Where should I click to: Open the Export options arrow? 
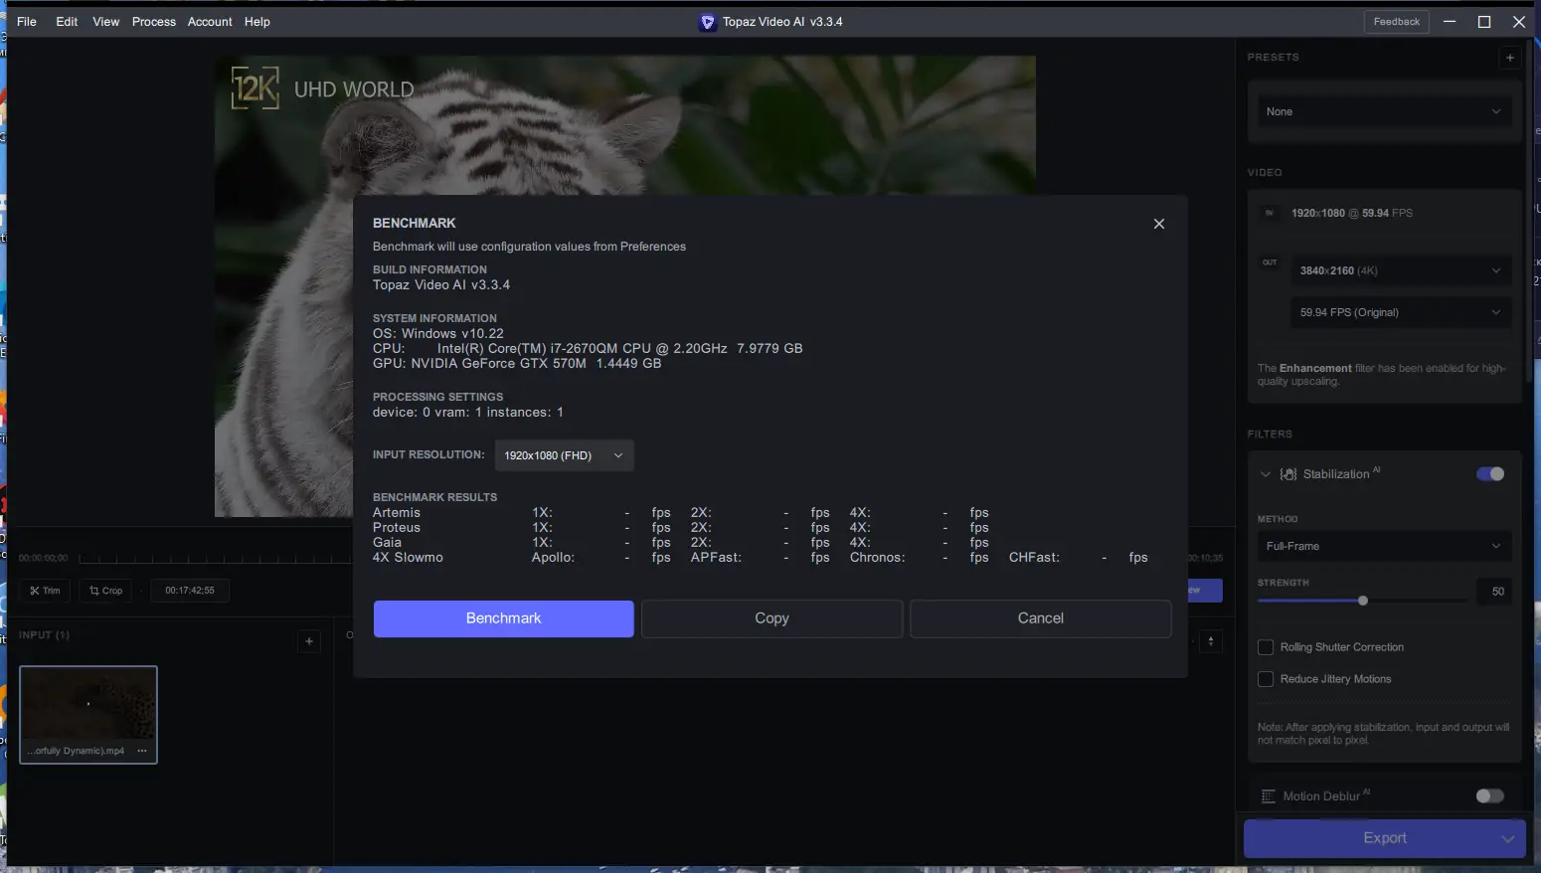click(1507, 838)
